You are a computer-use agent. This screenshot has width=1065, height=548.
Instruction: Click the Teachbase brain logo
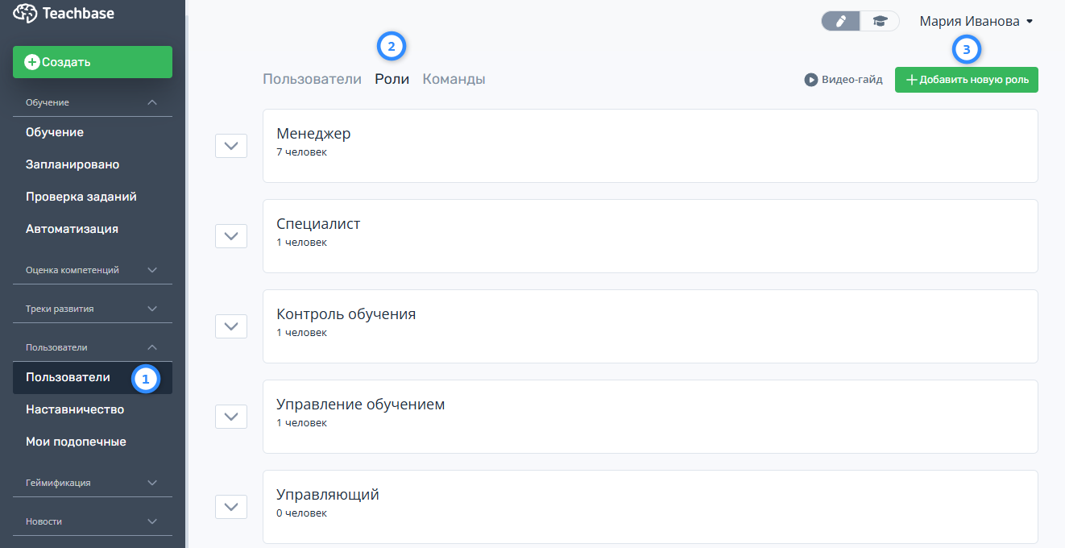pyautogui.click(x=26, y=14)
